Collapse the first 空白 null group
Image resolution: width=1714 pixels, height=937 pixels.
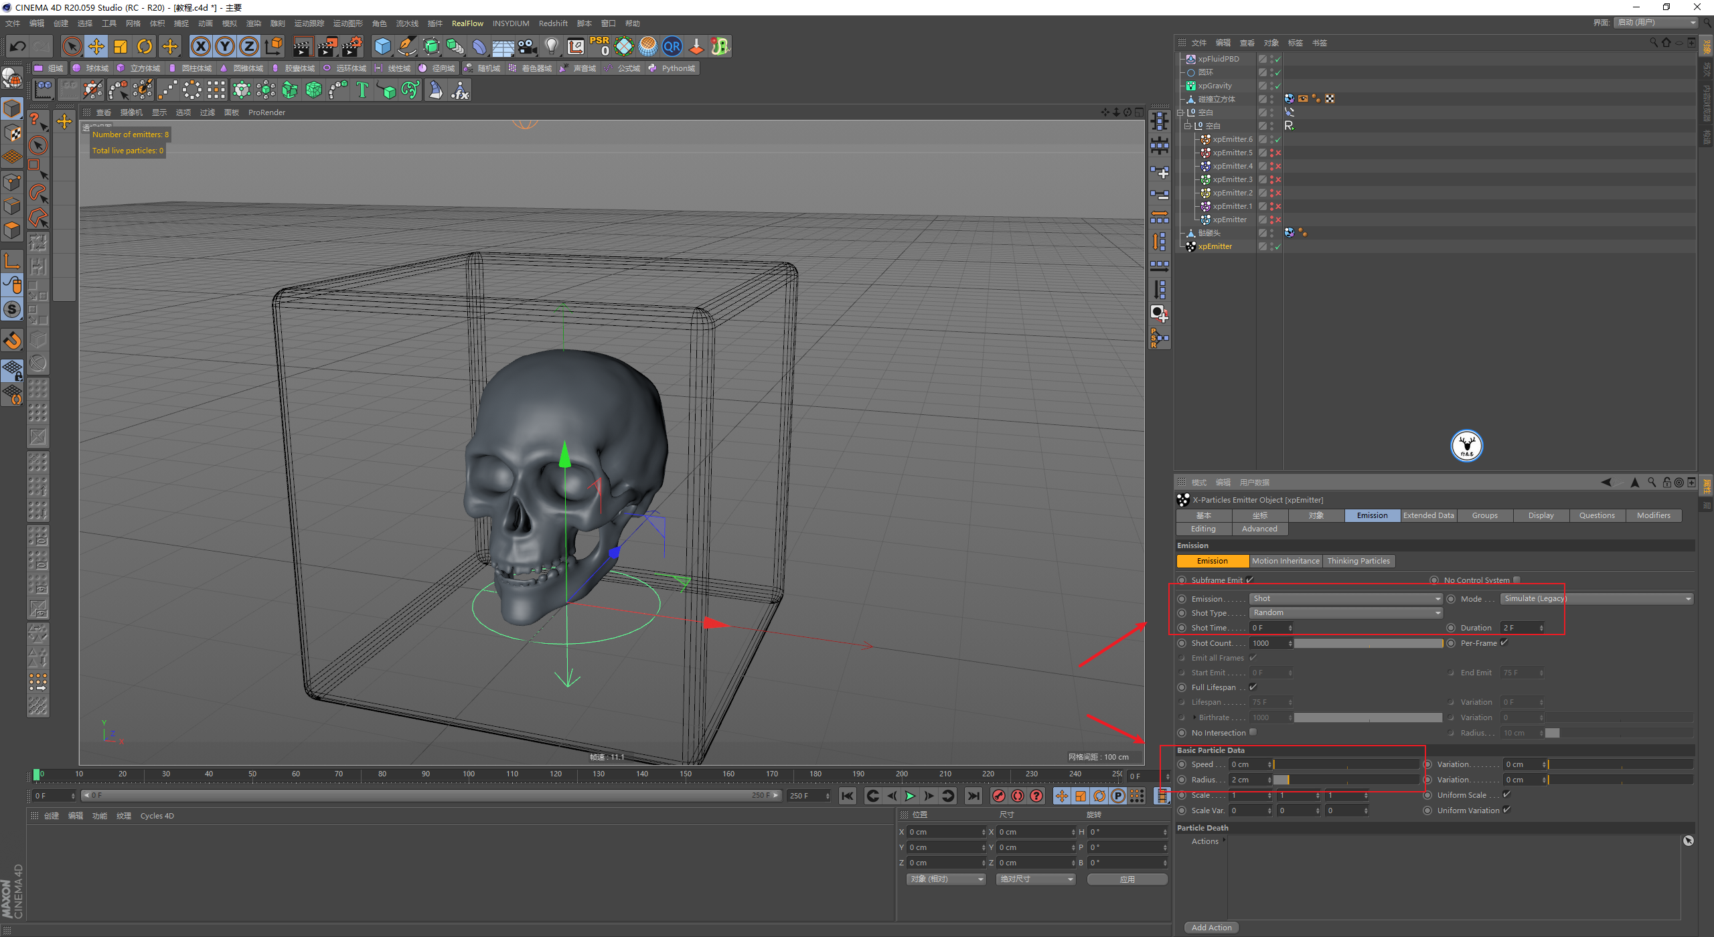click(1180, 112)
